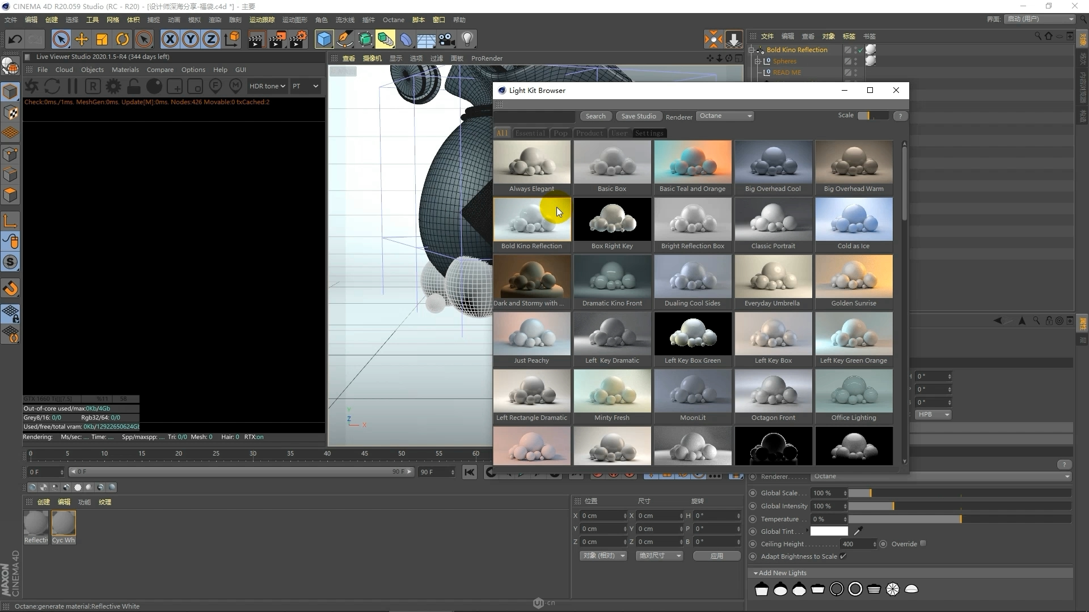Select the Live Selection tool
Image resolution: width=1089 pixels, height=612 pixels.
tap(61, 39)
